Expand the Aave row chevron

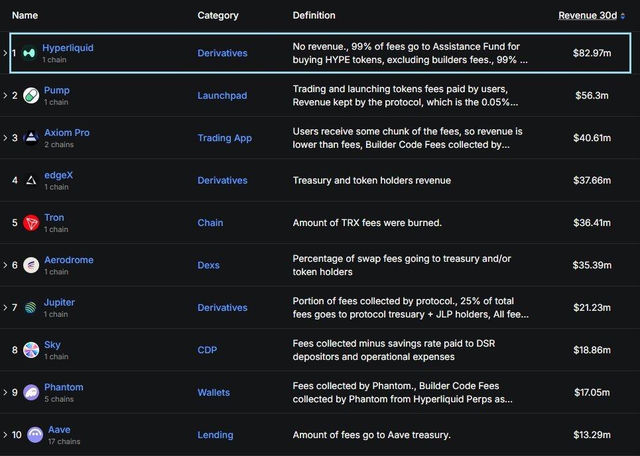coord(5,435)
